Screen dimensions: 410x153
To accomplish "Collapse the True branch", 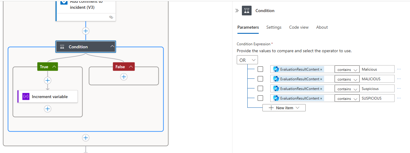I will (54, 67).
